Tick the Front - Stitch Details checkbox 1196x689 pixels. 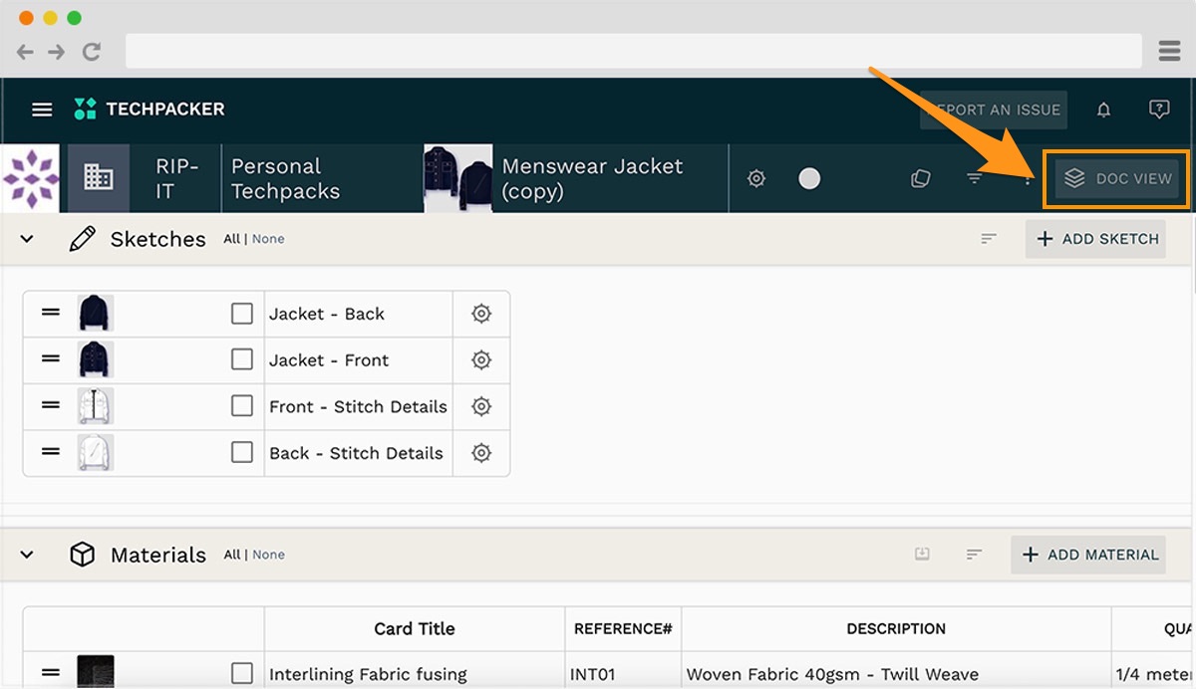click(x=242, y=406)
